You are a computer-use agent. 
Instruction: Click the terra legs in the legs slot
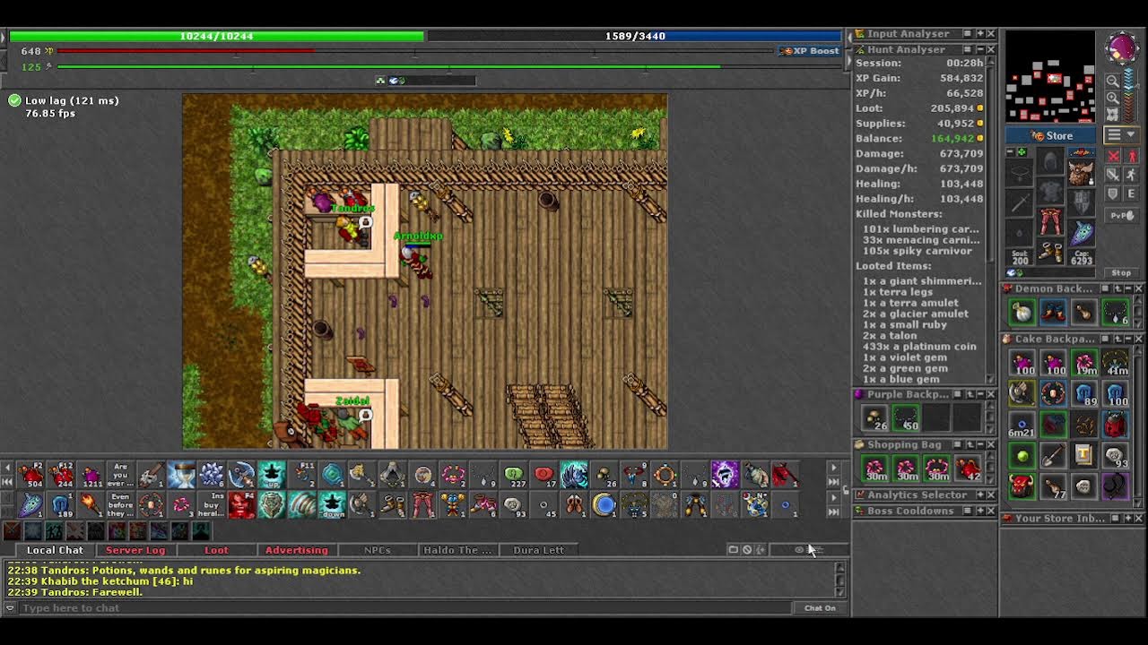pos(1050,220)
